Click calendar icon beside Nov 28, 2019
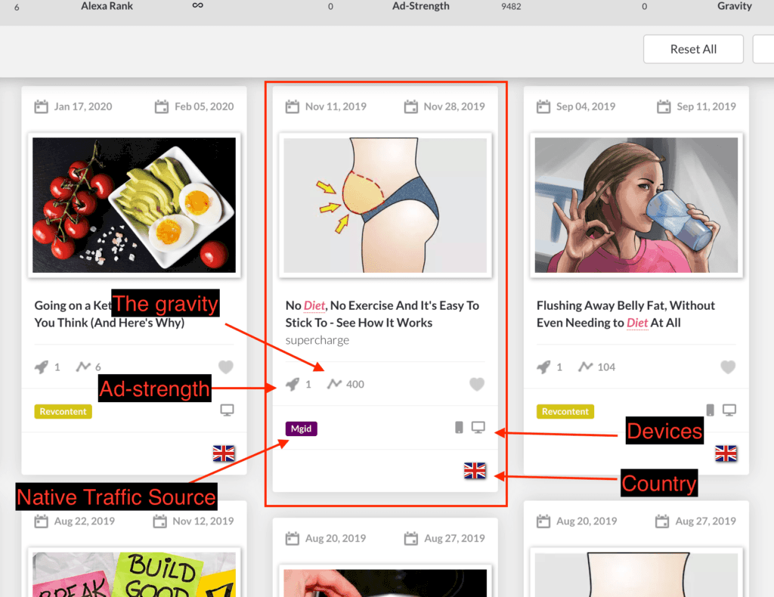 [x=410, y=107]
